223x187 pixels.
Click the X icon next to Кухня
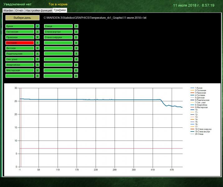[x=37, y=26]
